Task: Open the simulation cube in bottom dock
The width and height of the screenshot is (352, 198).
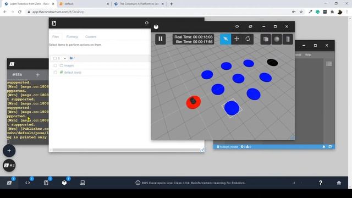Action: [x=64, y=183]
